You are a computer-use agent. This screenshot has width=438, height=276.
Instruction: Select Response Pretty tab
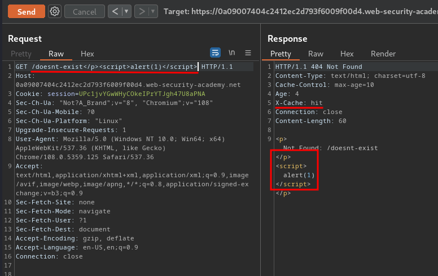(281, 54)
